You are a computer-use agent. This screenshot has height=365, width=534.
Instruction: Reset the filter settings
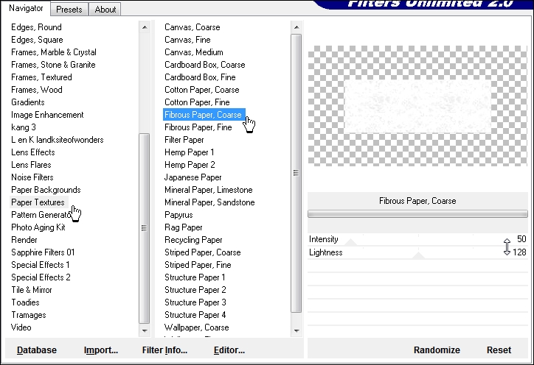[x=499, y=350]
